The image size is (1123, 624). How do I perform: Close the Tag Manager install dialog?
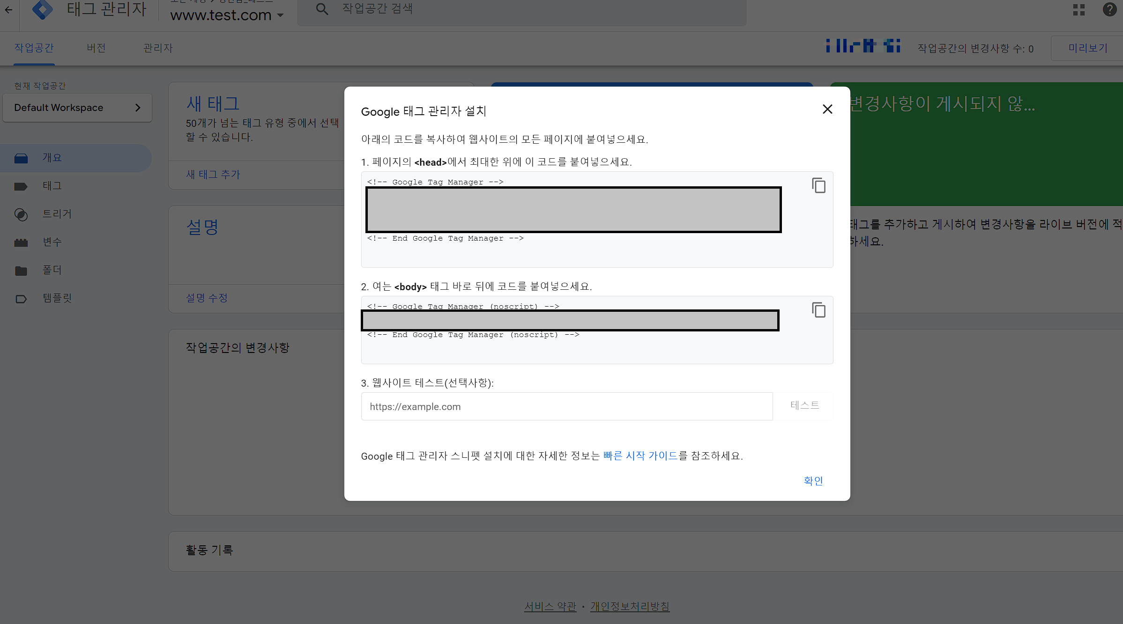pos(827,110)
